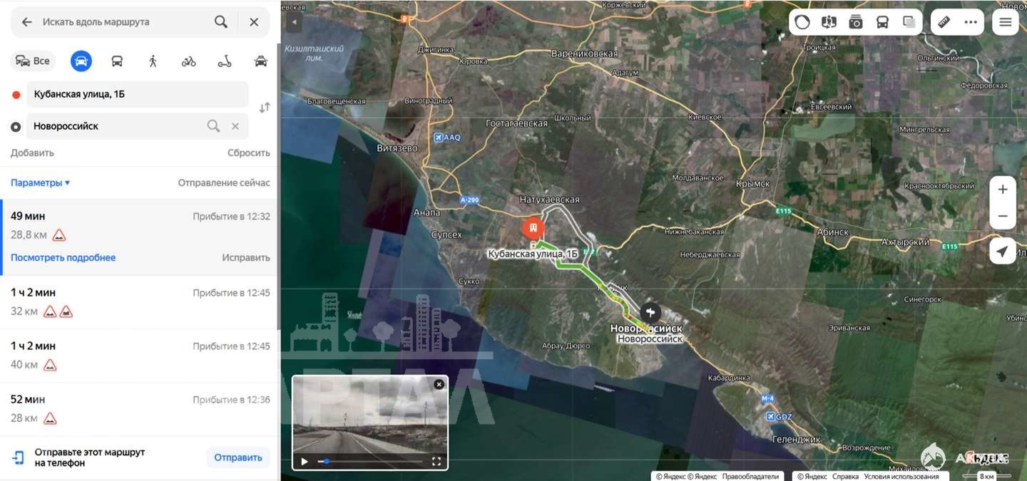This screenshot has height=481, width=1027.
Task: Select the Все transport modes tab
Action: click(33, 61)
